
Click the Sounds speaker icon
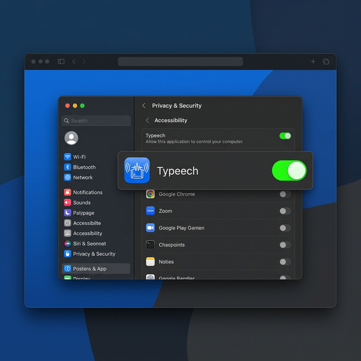(x=68, y=202)
